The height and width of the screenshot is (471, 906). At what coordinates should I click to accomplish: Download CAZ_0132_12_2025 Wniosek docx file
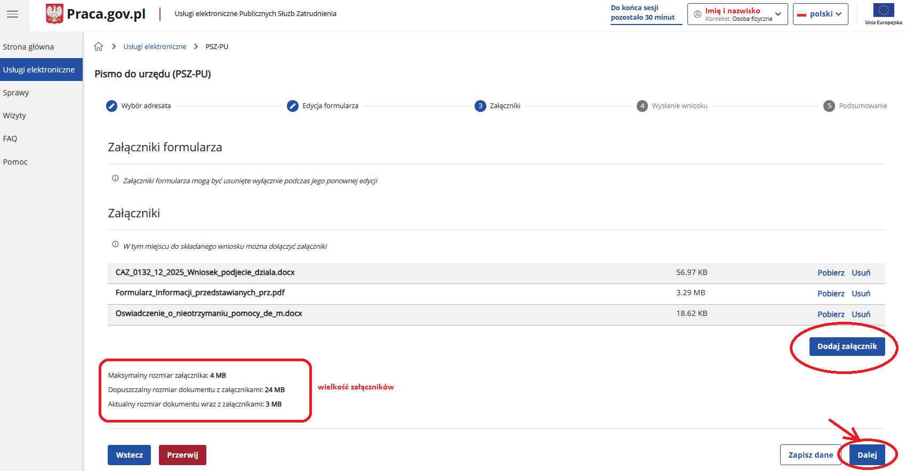(831, 273)
